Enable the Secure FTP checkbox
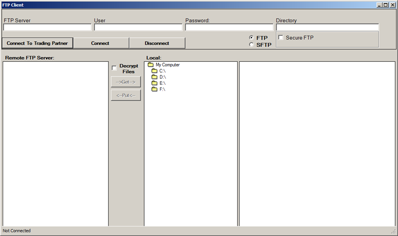 pos(281,37)
